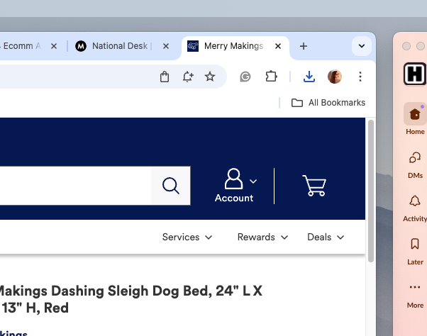Click inside the site search field

click(x=71, y=186)
